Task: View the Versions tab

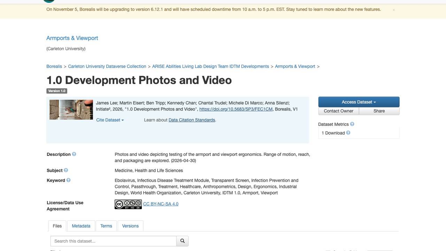Action: pos(130,226)
